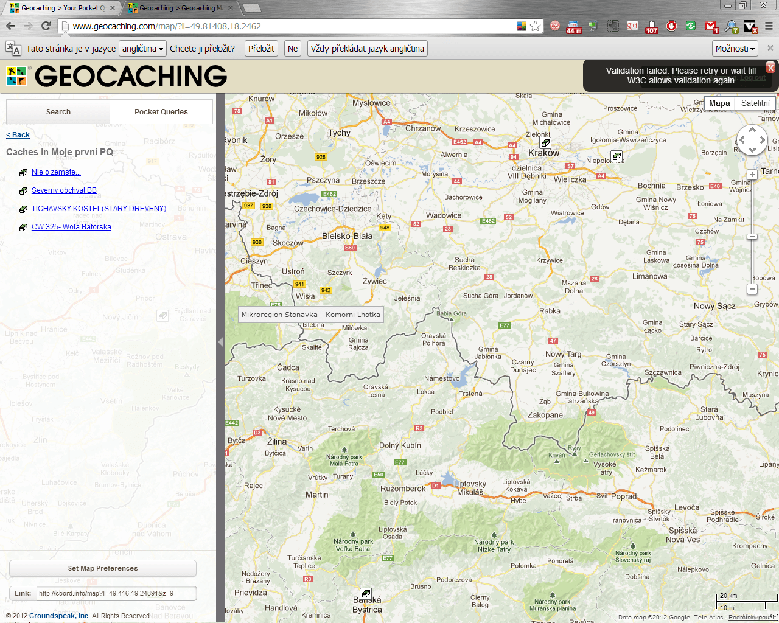Image resolution: width=779 pixels, height=623 pixels.
Task: Click the Geocaching logo
Action: click(x=116, y=76)
